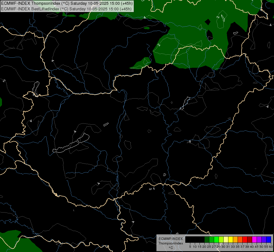Click the ThompsonIndex label in the legend
This screenshot has width=274, height=252.
tap(170, 243)
